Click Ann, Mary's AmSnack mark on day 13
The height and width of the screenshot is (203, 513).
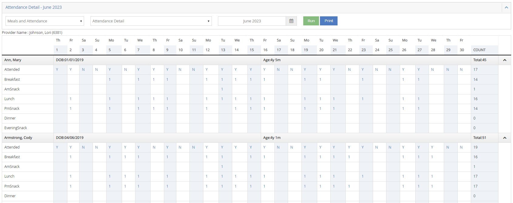coord(222,89)
